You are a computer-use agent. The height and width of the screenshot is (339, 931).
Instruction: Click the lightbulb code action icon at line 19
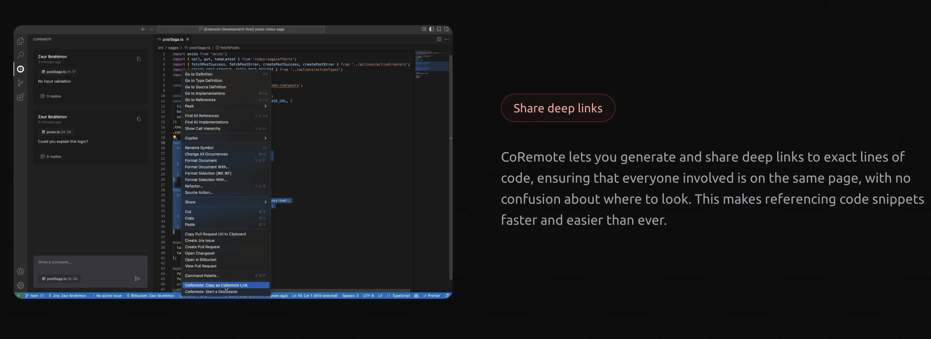[175, 138]
